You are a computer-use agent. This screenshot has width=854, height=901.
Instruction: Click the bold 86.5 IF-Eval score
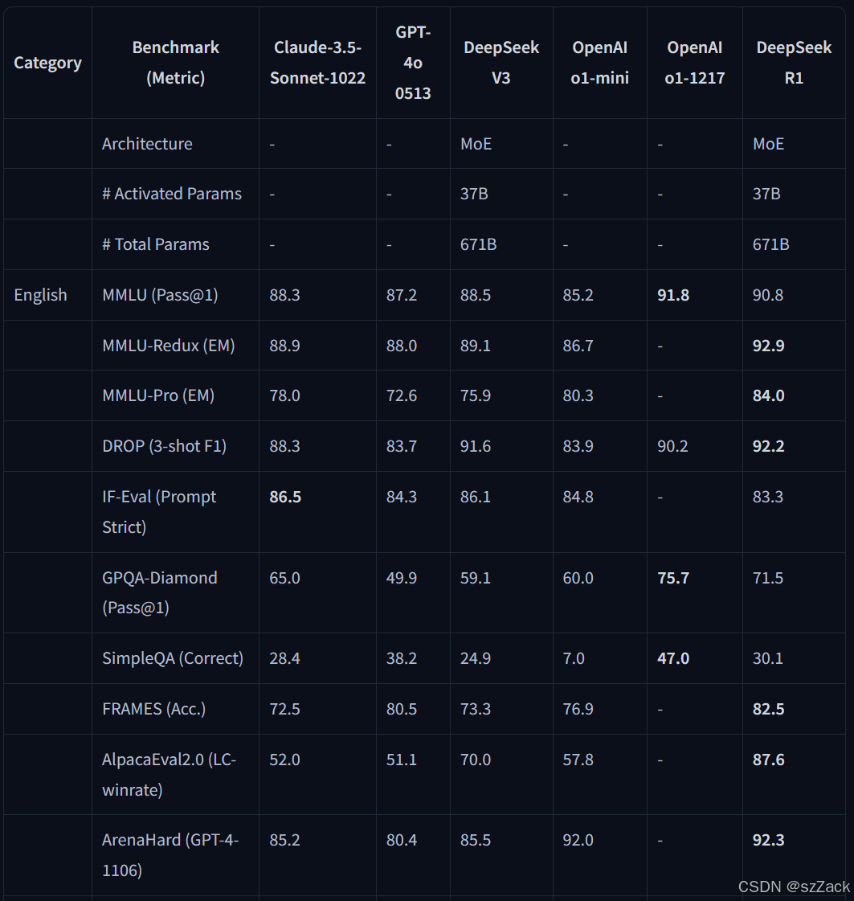pos(285,497)
